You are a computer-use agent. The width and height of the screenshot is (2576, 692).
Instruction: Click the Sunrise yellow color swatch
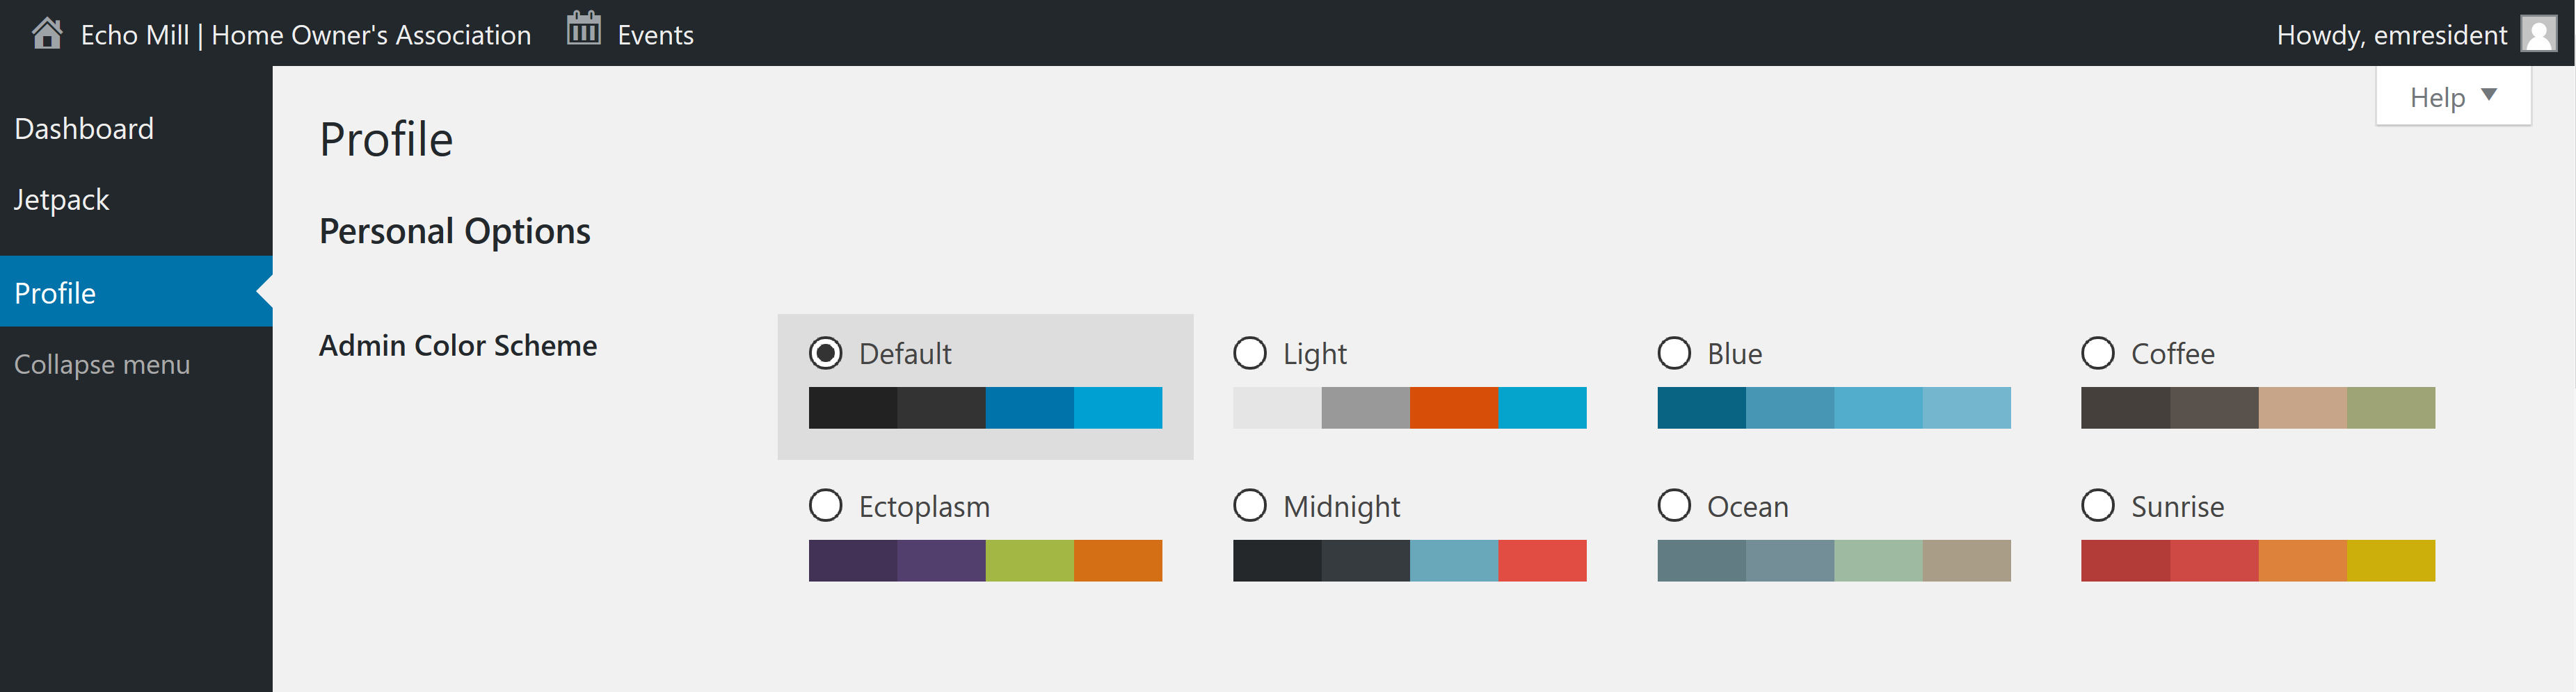[2390, 560]
